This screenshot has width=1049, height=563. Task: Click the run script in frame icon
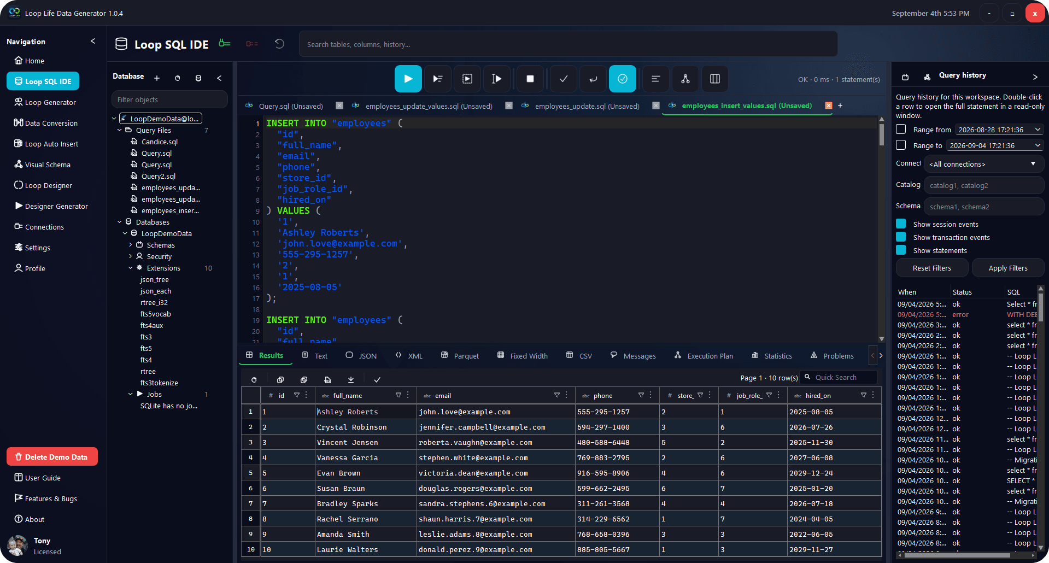click(x=467, y=79)
